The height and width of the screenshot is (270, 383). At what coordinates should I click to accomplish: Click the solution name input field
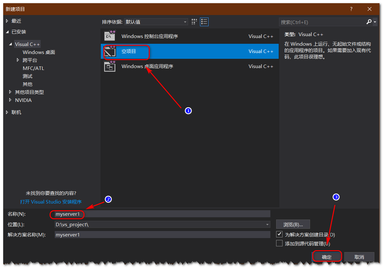click(163, 235)
